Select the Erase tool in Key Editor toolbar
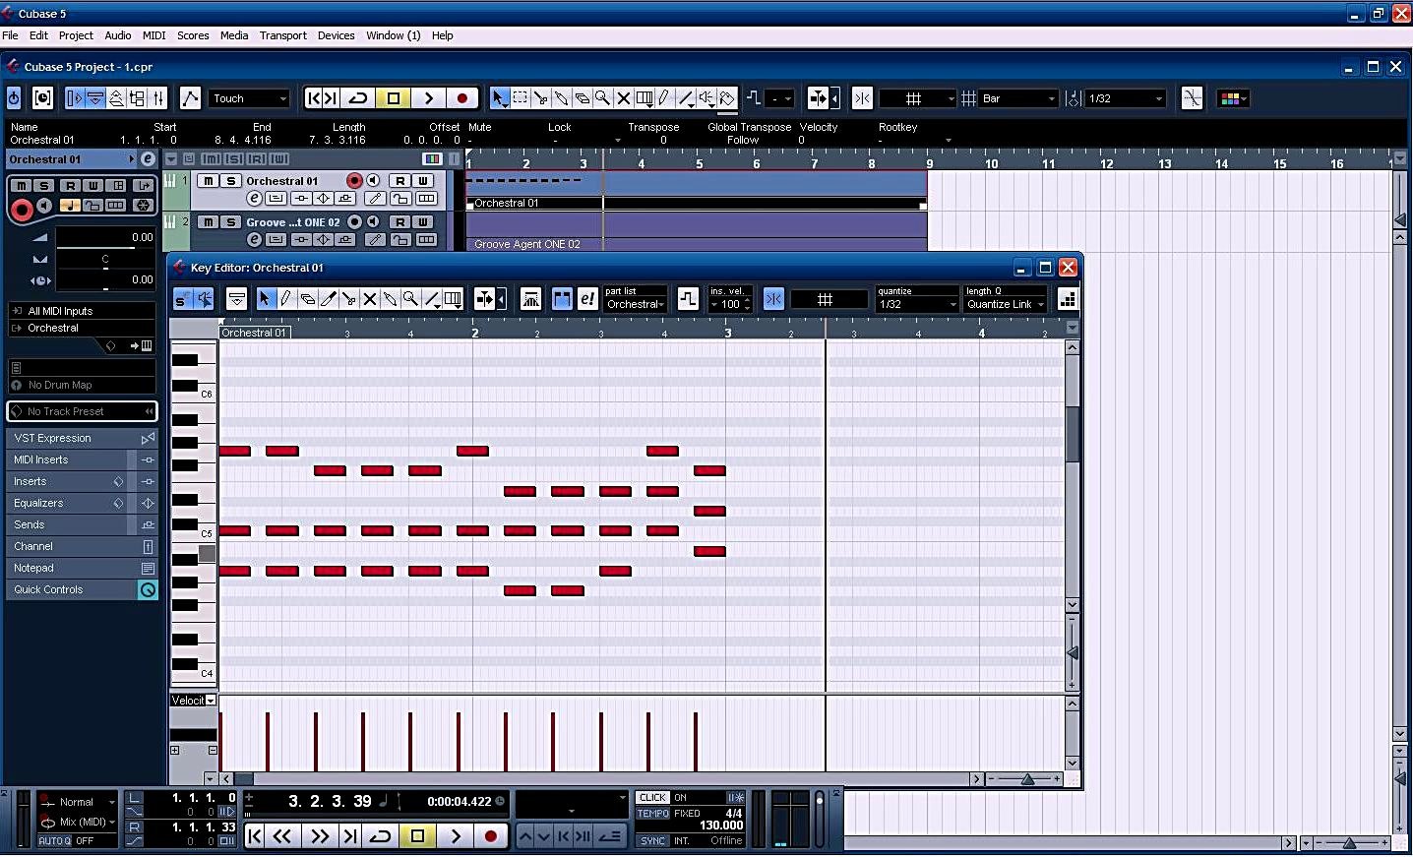 pos(307,299)
